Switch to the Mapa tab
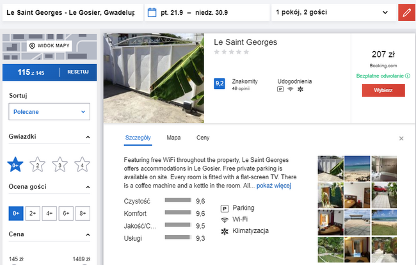 [173, 138]
